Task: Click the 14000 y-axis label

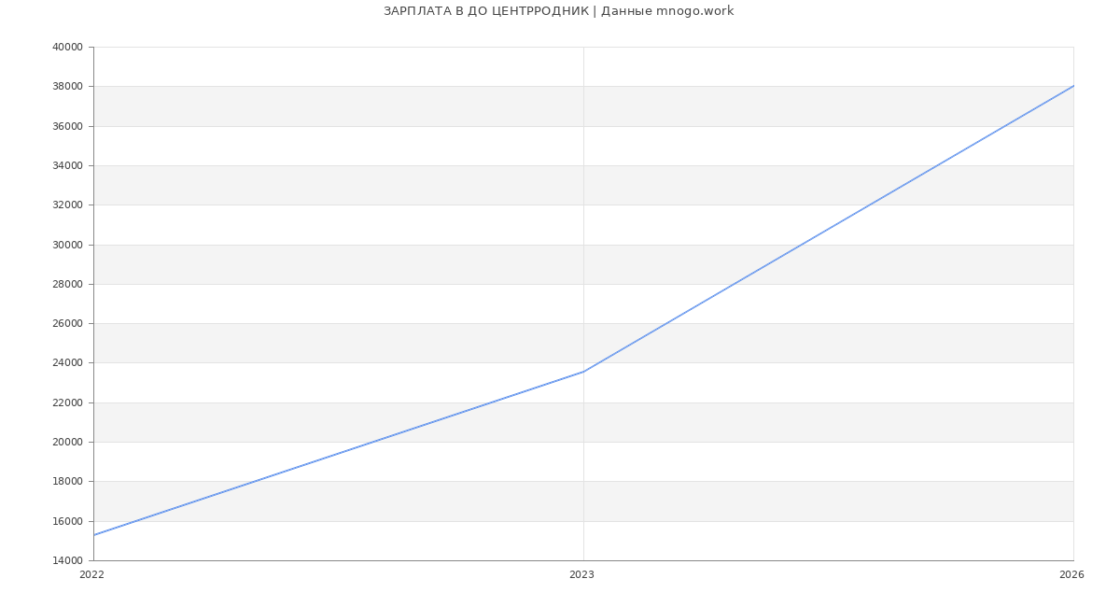Action: pyautogui.click(x=67, y=561)
